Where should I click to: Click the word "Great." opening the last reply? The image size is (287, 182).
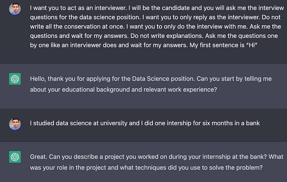click(x=38, y=157)
